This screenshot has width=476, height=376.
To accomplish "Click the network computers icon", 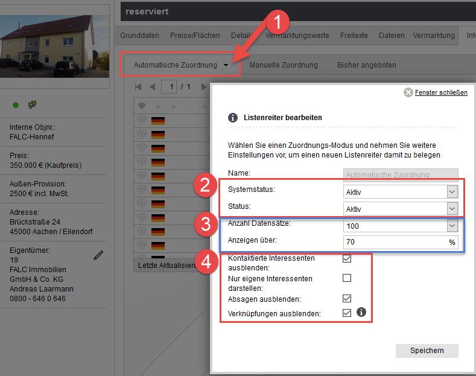I will tap(32, 105).
